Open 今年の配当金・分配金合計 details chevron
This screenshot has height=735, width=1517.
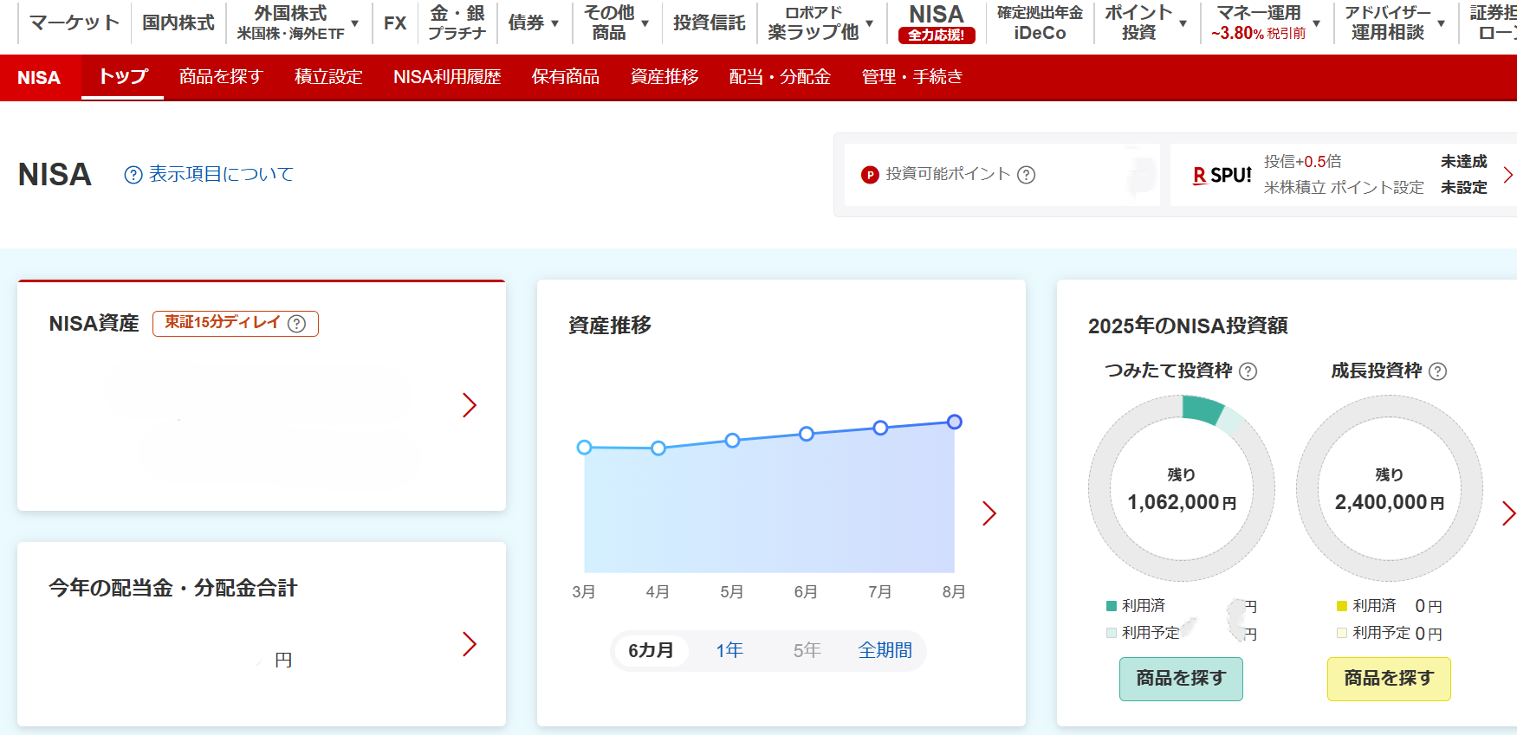click(470, 644)
